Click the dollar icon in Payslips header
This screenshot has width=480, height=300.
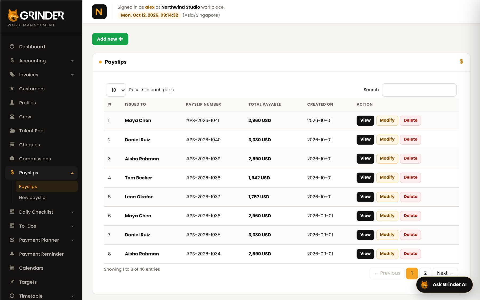click(x=461, y=62)
